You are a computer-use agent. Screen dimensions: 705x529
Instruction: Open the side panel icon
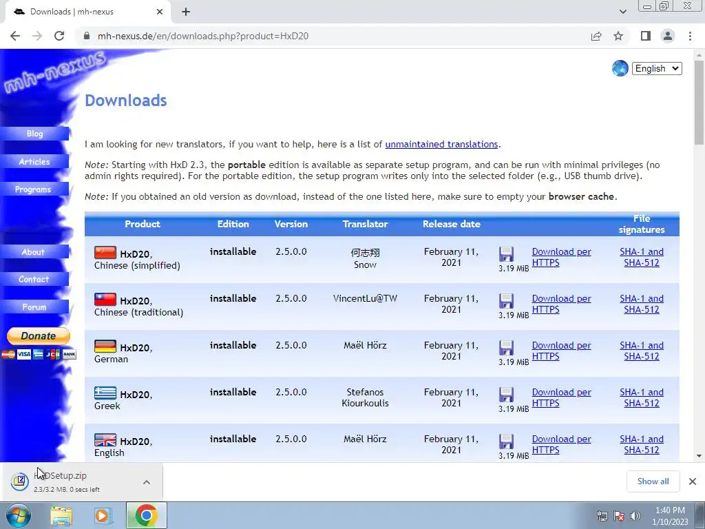(646, 36)
